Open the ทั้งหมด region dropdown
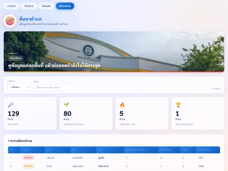Image resolution: width=228 pixels, height=171 pixels. [19, 87]
